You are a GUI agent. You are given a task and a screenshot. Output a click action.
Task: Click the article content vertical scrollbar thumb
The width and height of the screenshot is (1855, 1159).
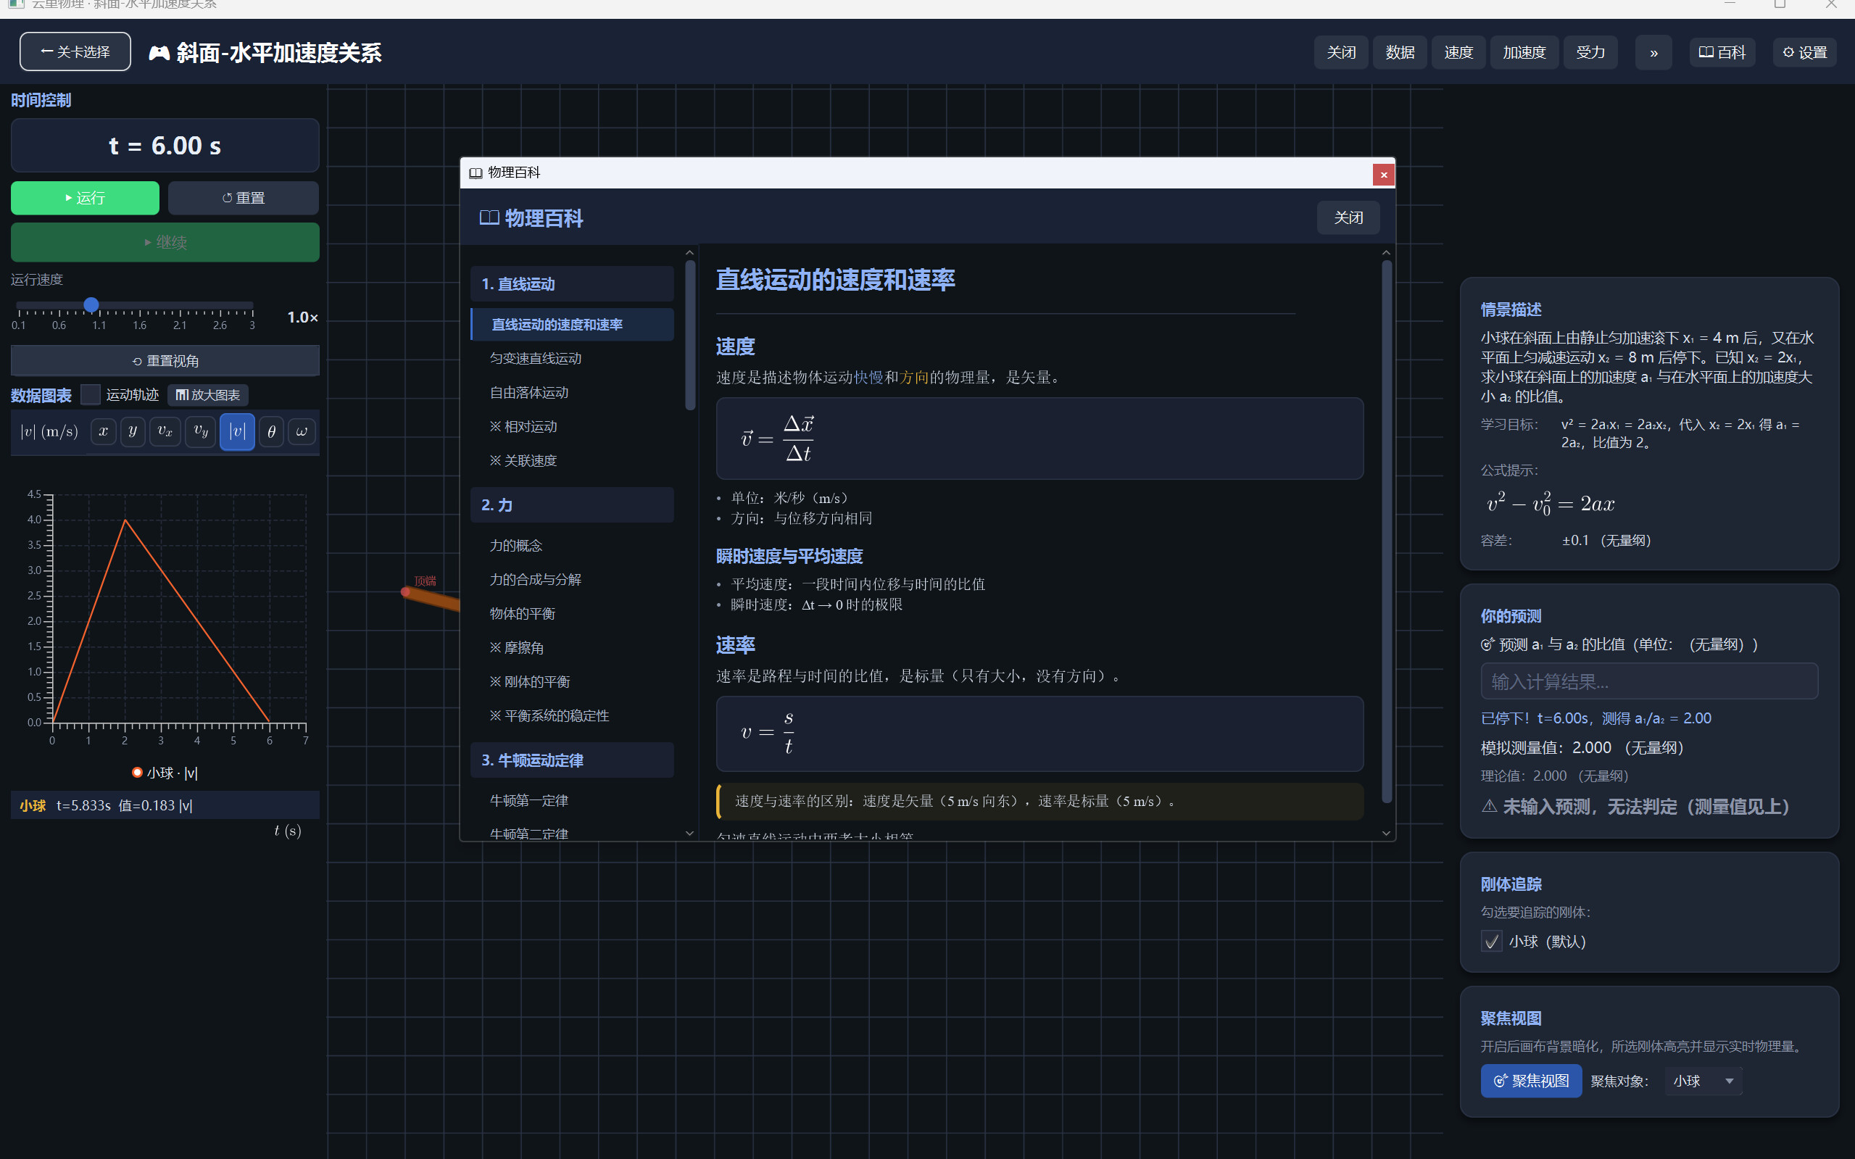1386,531
